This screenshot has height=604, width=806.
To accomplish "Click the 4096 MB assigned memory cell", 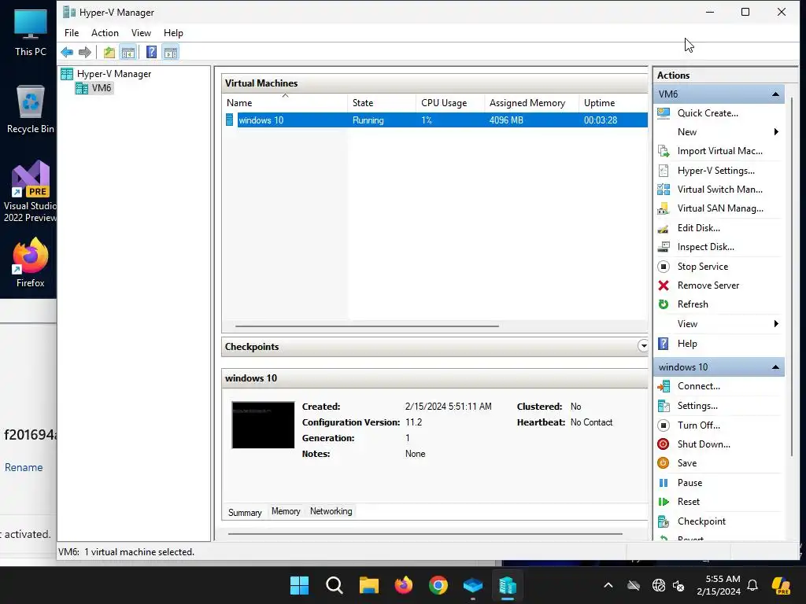I will click(x=506, y=120).
